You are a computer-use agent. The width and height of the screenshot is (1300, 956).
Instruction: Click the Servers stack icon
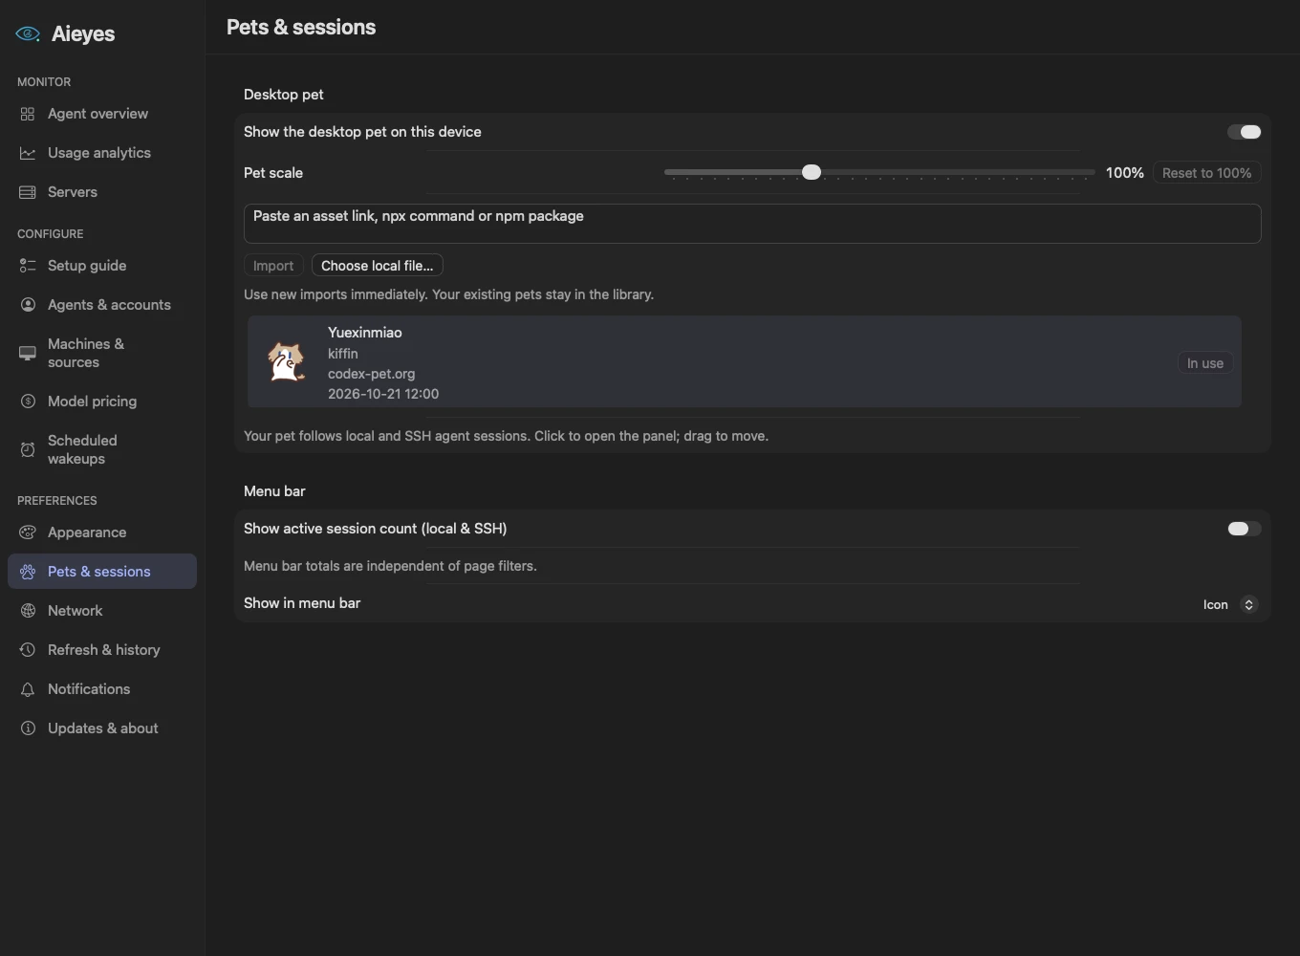point(28,192)
